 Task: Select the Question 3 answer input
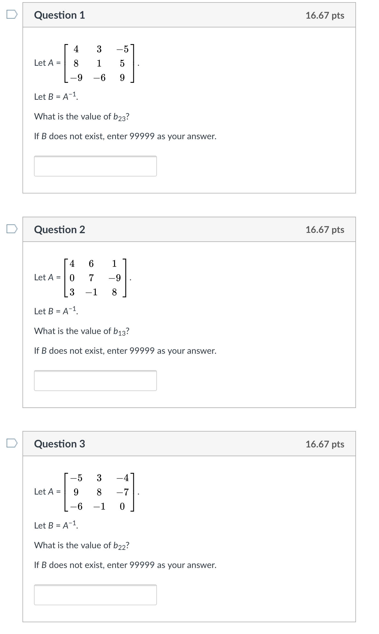click(95, 595)
